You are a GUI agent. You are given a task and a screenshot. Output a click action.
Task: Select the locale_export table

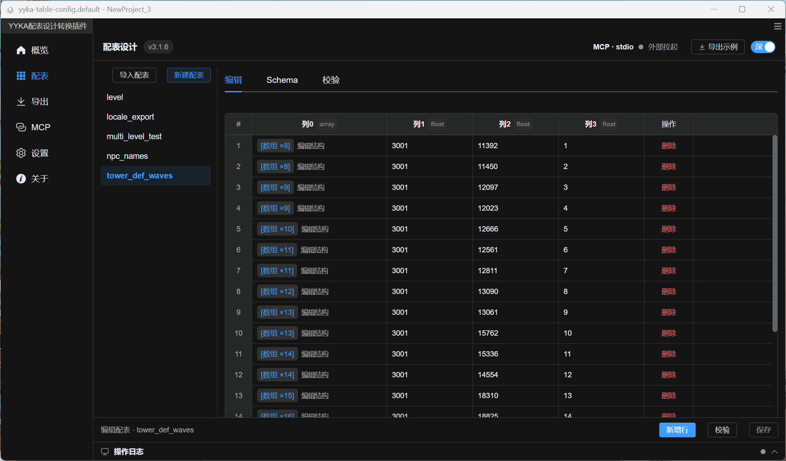tap(156, 117)
